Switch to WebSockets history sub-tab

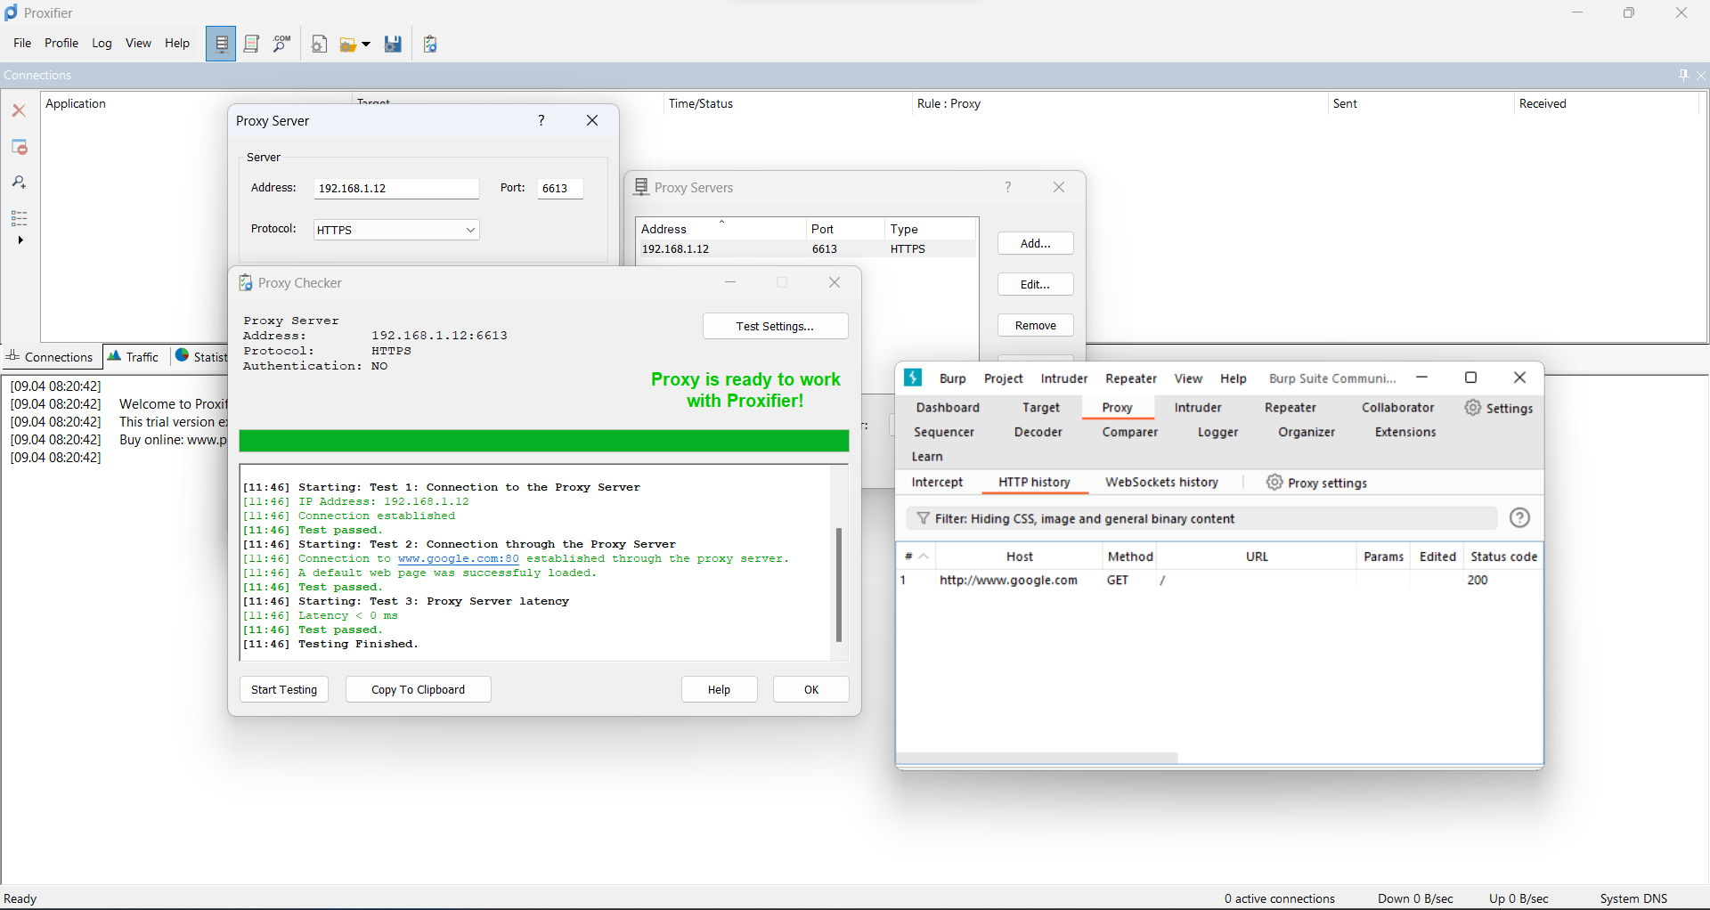tap(1161, 482)
